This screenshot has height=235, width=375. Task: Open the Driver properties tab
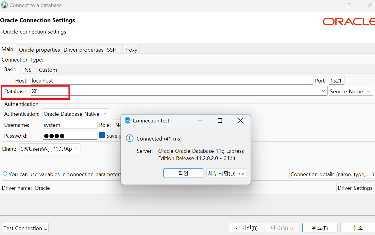[83, 50]
